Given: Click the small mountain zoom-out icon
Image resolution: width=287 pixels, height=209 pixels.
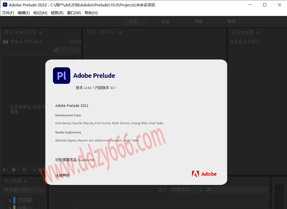Looking at the screenshot, I should 35,170.
